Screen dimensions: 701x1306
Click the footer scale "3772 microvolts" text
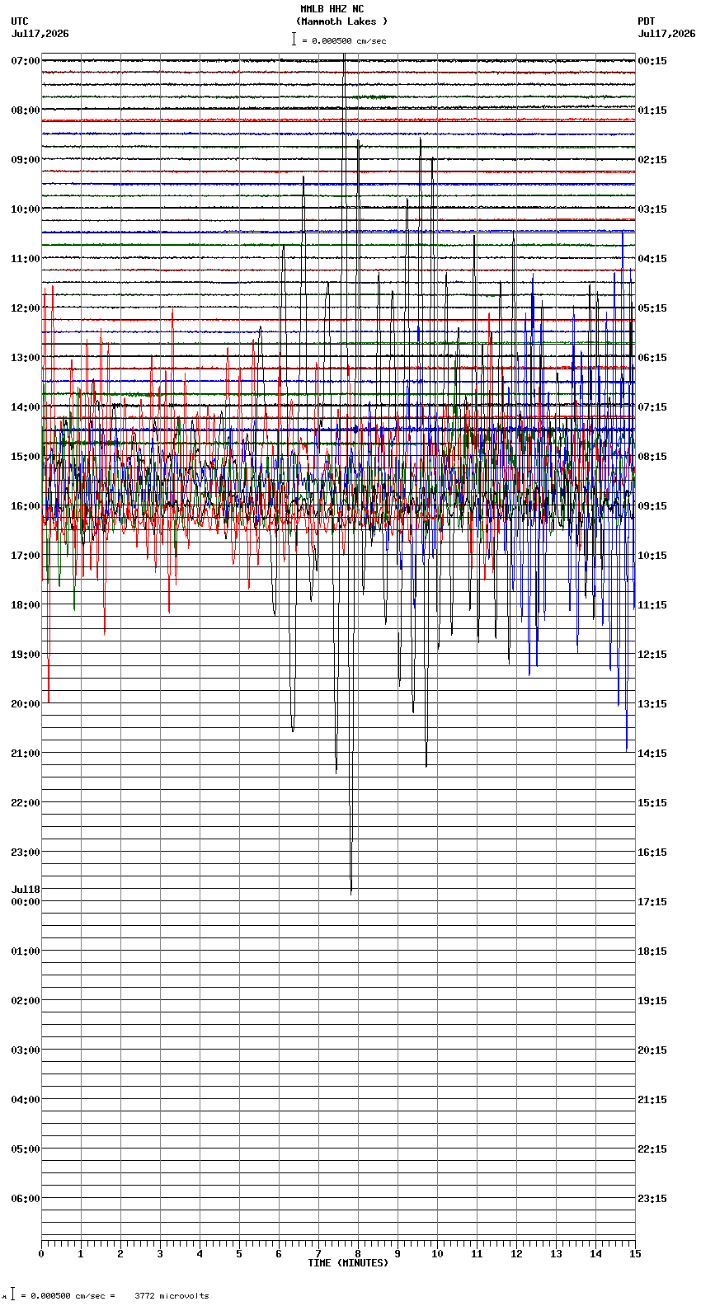click(x=172, y=1296)
